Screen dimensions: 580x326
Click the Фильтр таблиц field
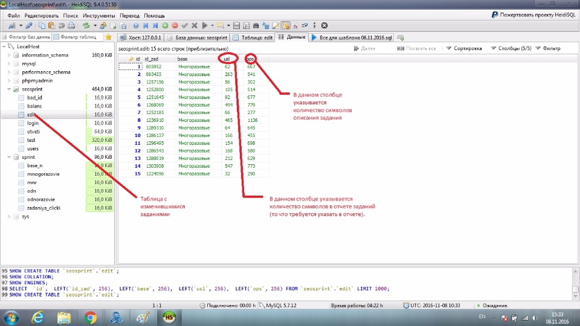point(77,37)
